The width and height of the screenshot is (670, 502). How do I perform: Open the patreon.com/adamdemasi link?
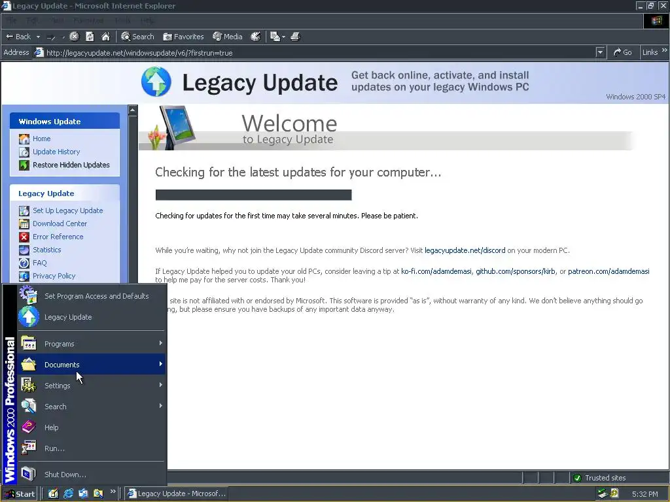[x=608, y=271]
